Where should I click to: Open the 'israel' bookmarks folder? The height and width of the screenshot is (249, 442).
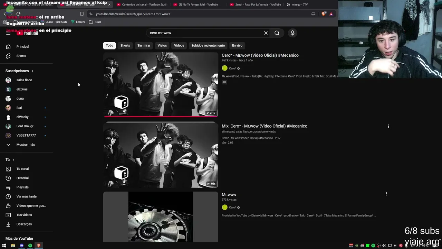(95, 22)
